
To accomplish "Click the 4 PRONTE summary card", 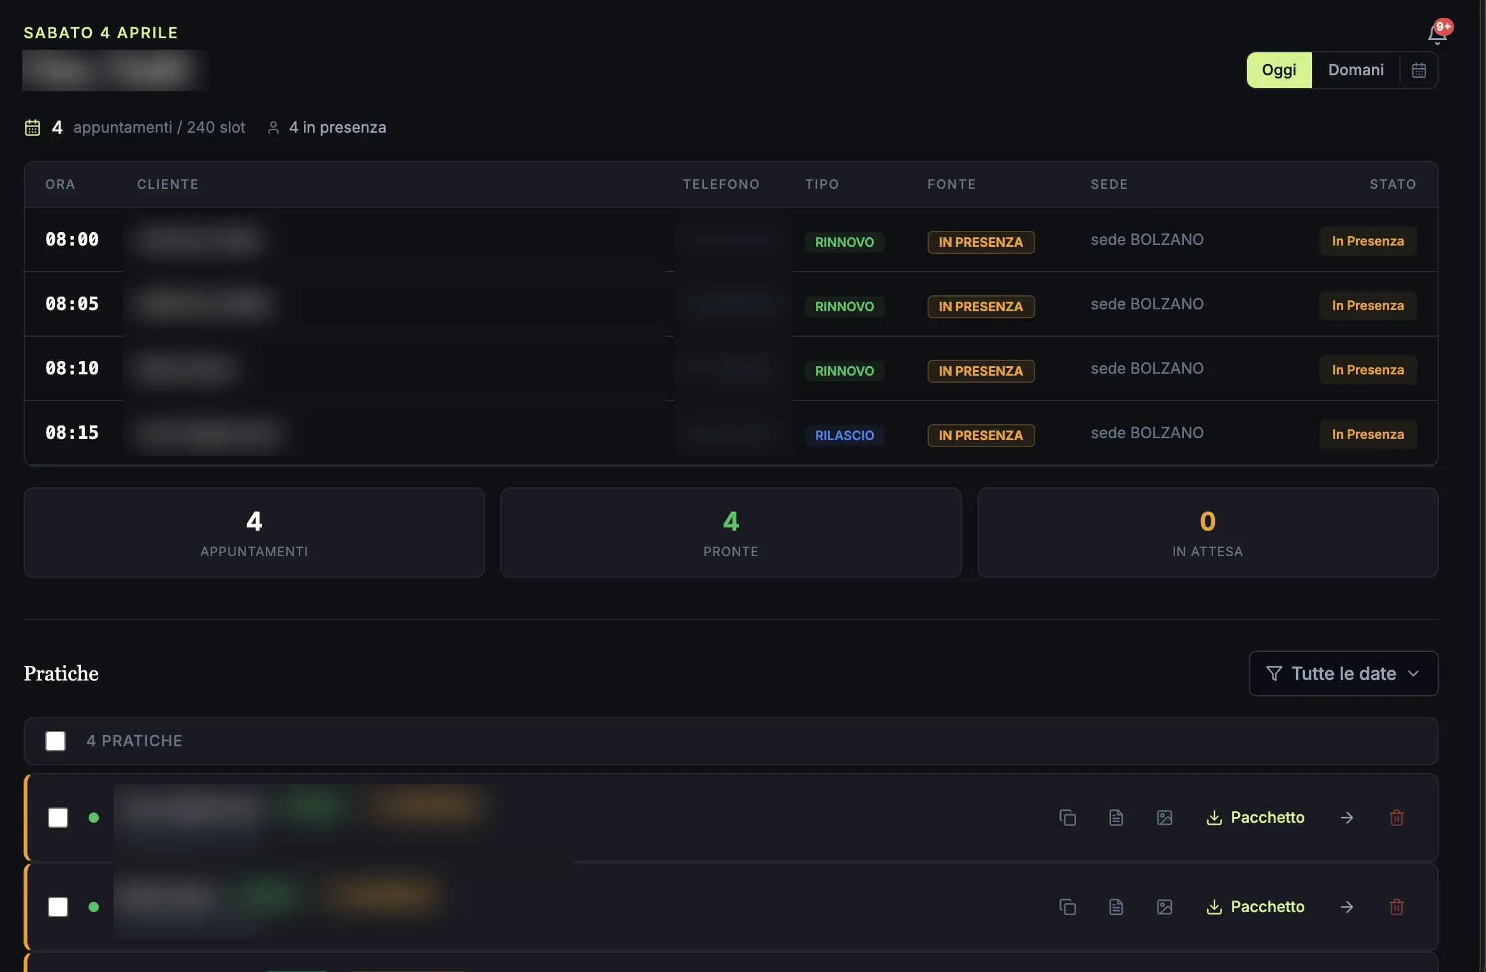I will pos(731,533).
